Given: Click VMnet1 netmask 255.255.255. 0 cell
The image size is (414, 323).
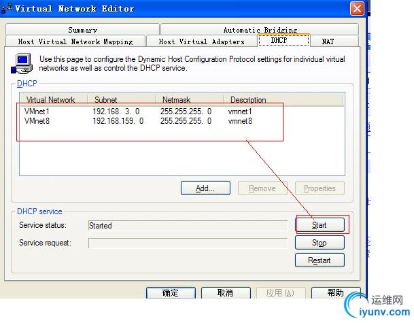Looking at the screenshot, I should coord(186,112).
